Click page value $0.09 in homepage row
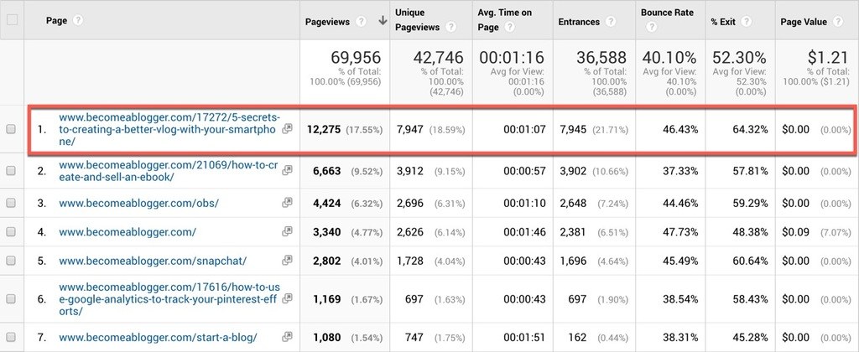The image size is (859, 352). [x=795, y=232]
